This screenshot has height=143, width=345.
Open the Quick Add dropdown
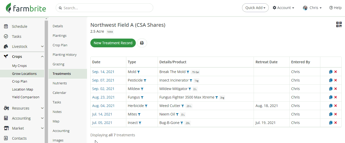click(x=255, y=8)
